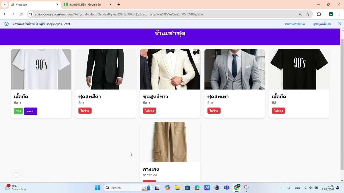This screenshot has height=193, width=344.
Task: Open Snipping Tool from the taskbar
Action: point(246,188)
